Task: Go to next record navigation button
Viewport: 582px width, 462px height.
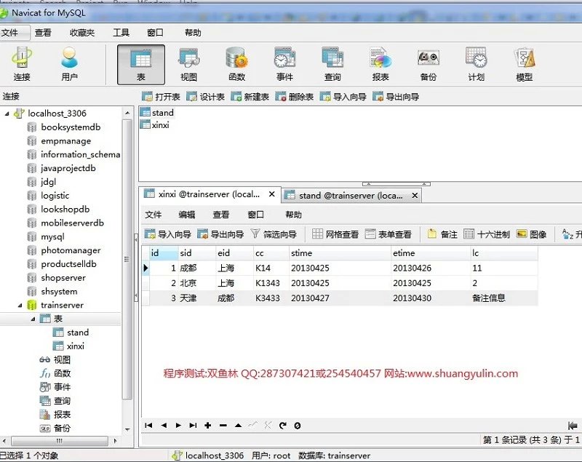Action: [x=178, y=426]
